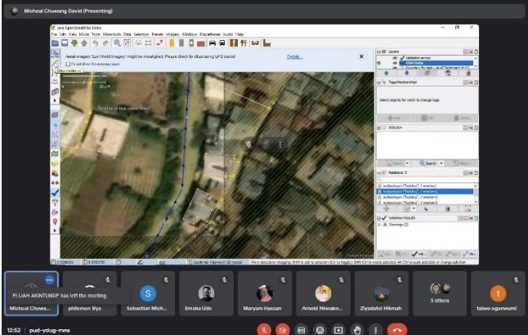528x335 pixels.
Task: Click the raise hand icon in Meet controls
Action: coord(357,330)
